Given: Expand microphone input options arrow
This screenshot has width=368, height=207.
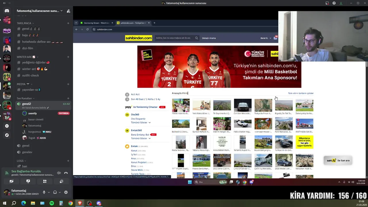Looking at the screenshot, I should [49, 192].
